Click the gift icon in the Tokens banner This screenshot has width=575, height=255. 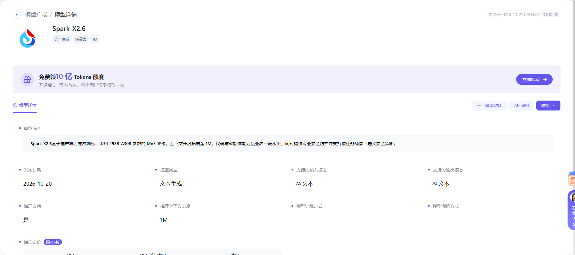tap(27, 80)
